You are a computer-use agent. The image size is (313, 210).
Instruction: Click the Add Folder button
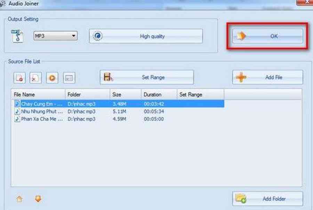click(x=267, y=199)
